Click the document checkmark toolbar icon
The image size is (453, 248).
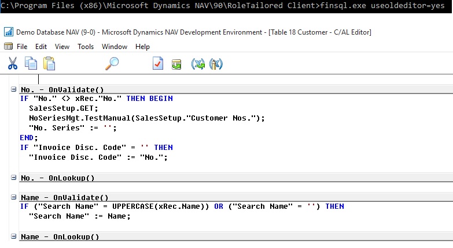pyautogui.click(x=158, y=63)
